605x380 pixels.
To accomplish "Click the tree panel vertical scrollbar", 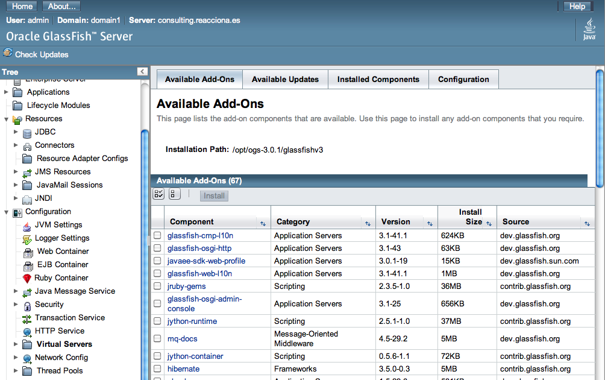I will [x=145, y=255].
